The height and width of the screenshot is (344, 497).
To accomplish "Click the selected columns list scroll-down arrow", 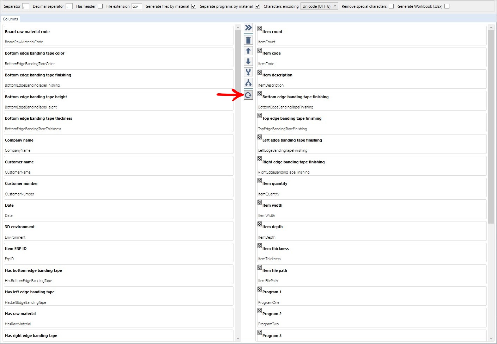I will coord(491,338).
